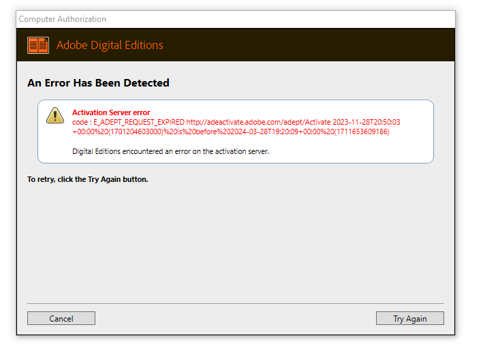Image resolution: width=483 pixels, height=357 pixels.
Task: Click the yellow warning triangle icon
Action: tap(55, 116)
